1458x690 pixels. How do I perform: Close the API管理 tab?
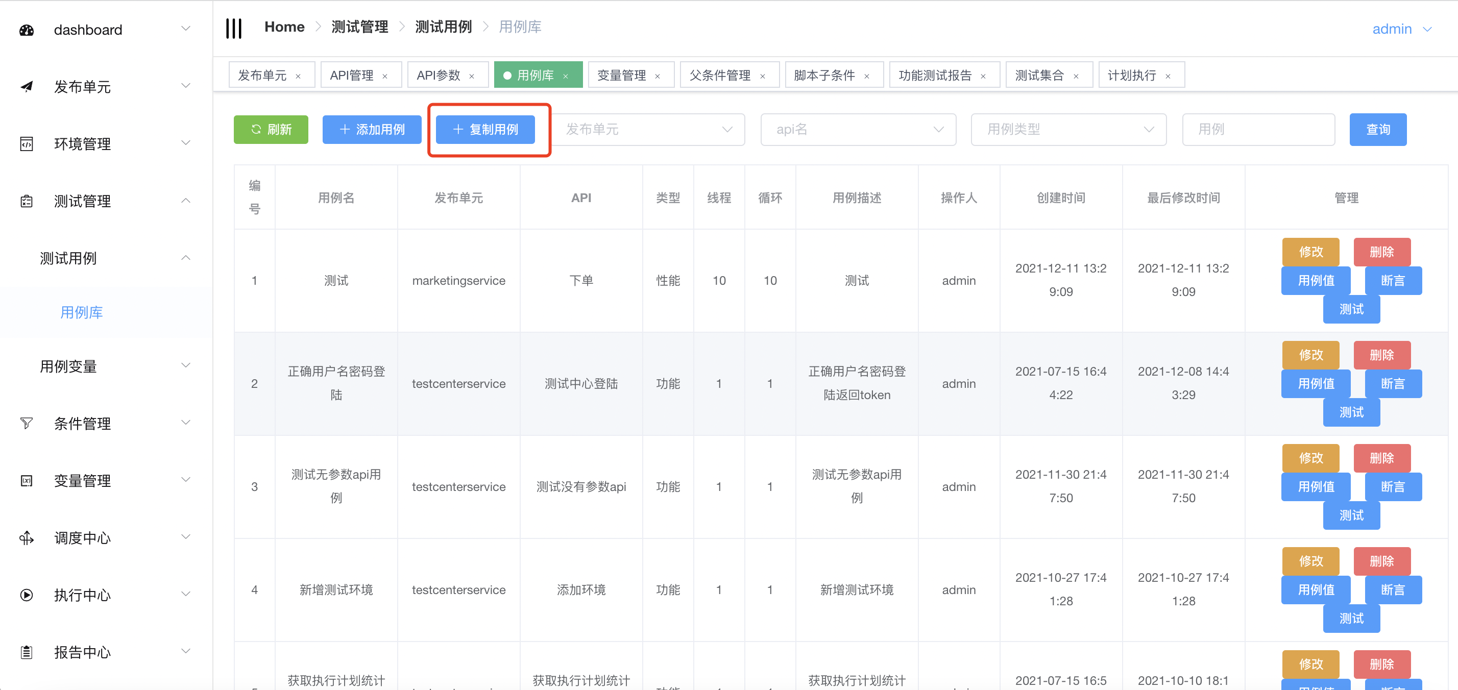tap(385, 76)
